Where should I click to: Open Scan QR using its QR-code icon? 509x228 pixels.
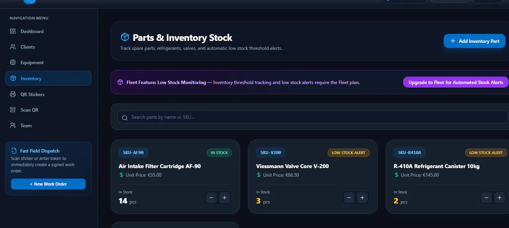pos(13,110)
